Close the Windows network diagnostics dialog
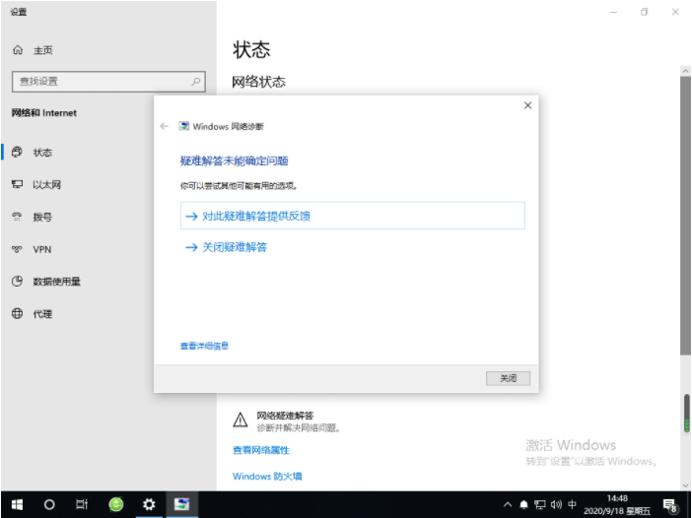This screenshot has height=518, width=692. coord(527,105)
